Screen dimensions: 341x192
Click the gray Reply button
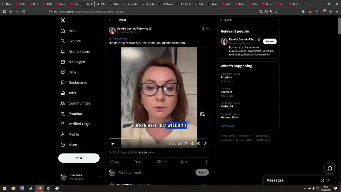tap(202, 173)
